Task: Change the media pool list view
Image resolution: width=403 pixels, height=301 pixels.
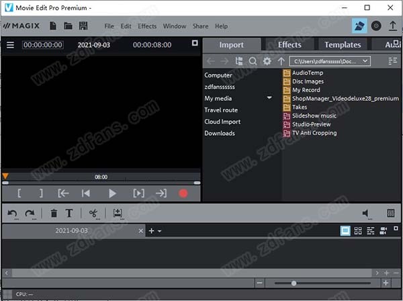Action: click(x=392, y=61)
